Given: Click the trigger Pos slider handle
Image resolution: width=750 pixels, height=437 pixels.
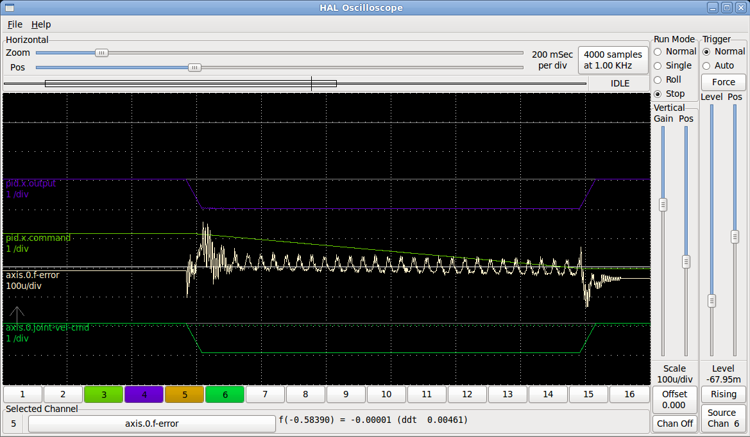Looking at the screenshot, I should [x=735, y=236].
